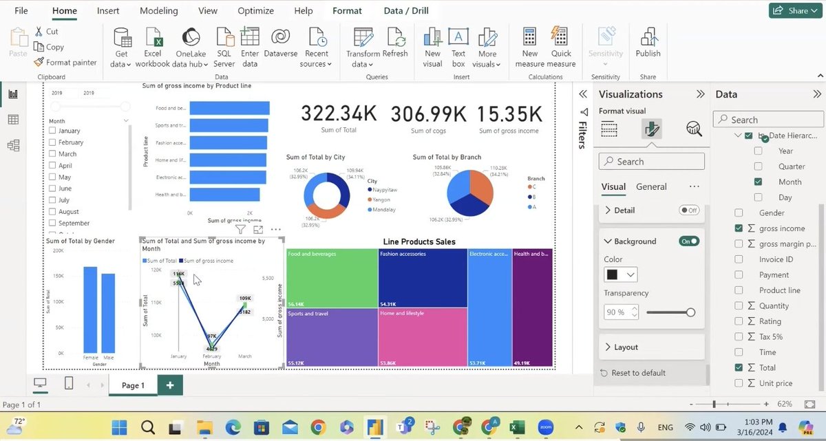The width and height of the screenshot is (826, 441).
Task: Click the Data pane Search field
Action: (768, 119)
